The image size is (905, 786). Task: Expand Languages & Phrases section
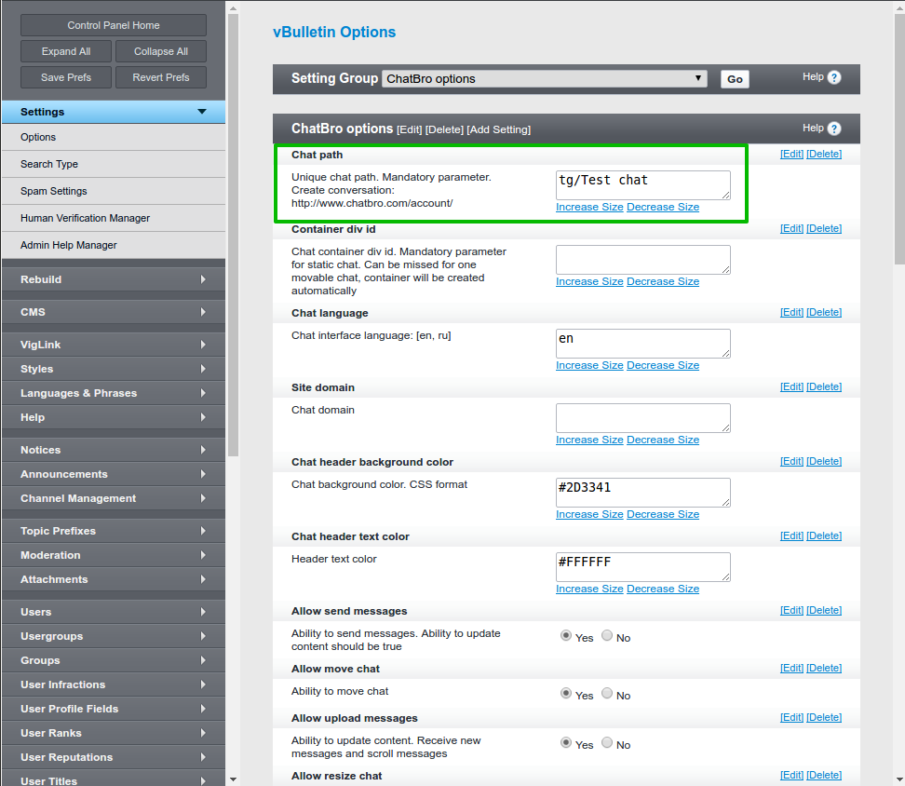[114, 393]
